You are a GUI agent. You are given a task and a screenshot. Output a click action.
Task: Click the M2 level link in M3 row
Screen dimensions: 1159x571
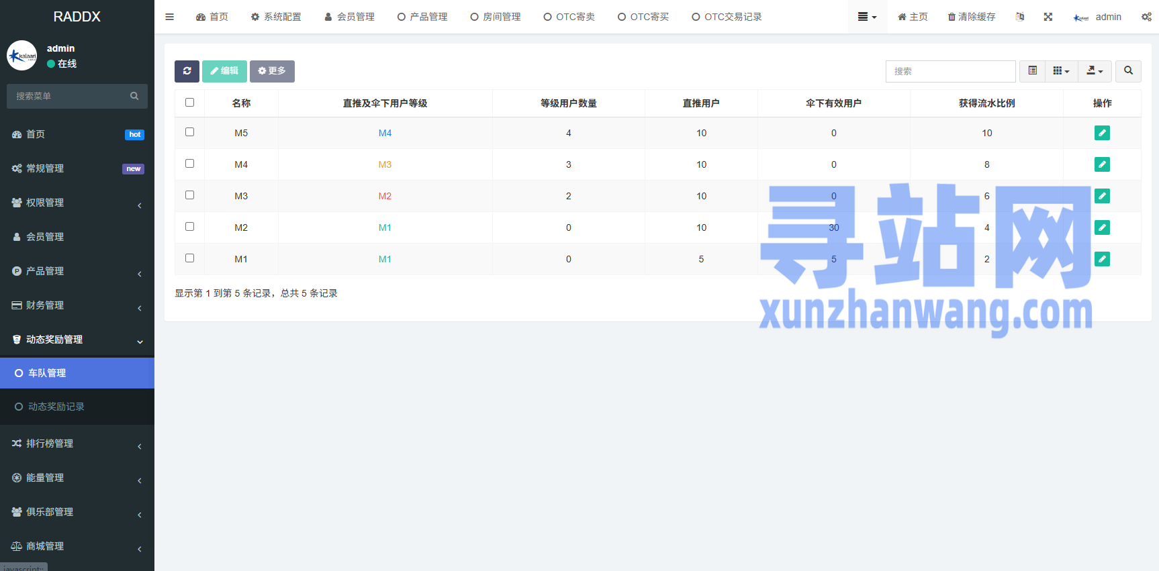click(385, 196)
